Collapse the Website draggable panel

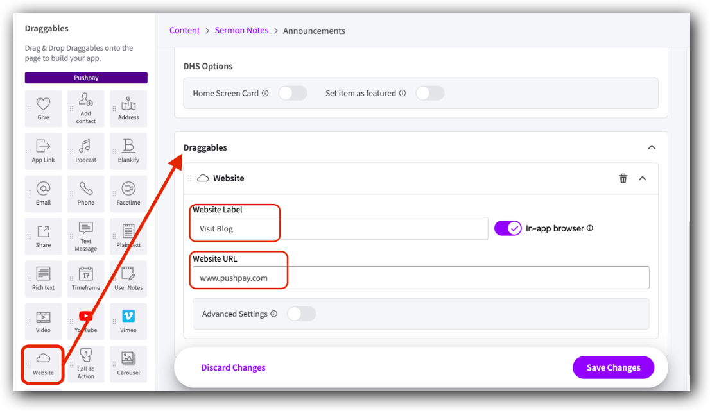pyautogui.click(x=643, y=178)
